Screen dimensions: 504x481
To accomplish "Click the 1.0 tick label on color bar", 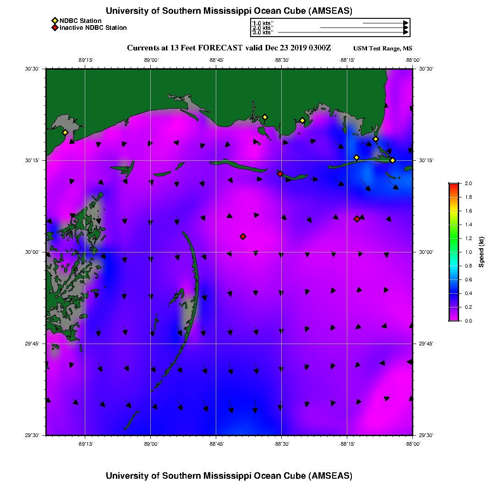I will click(468, 252).
